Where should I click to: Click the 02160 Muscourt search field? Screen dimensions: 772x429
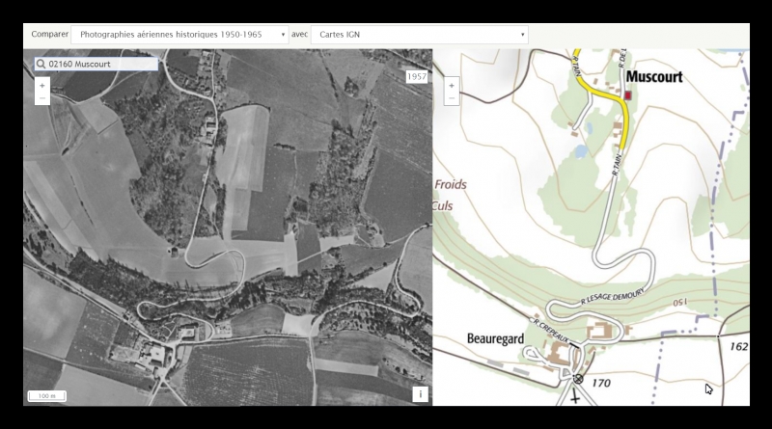[x=96, y=64]
